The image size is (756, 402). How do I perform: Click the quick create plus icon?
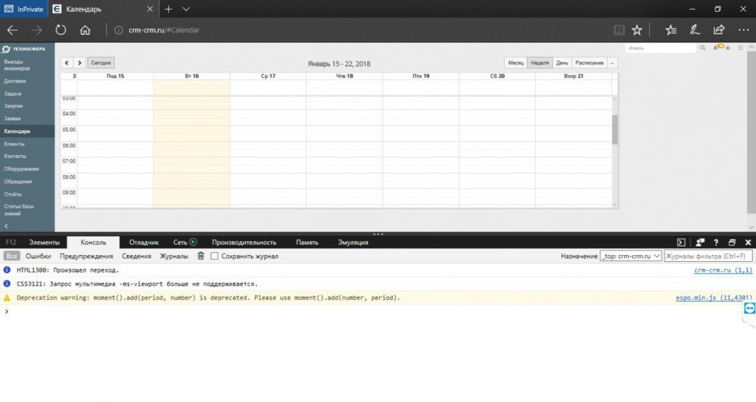pos(728,48)
